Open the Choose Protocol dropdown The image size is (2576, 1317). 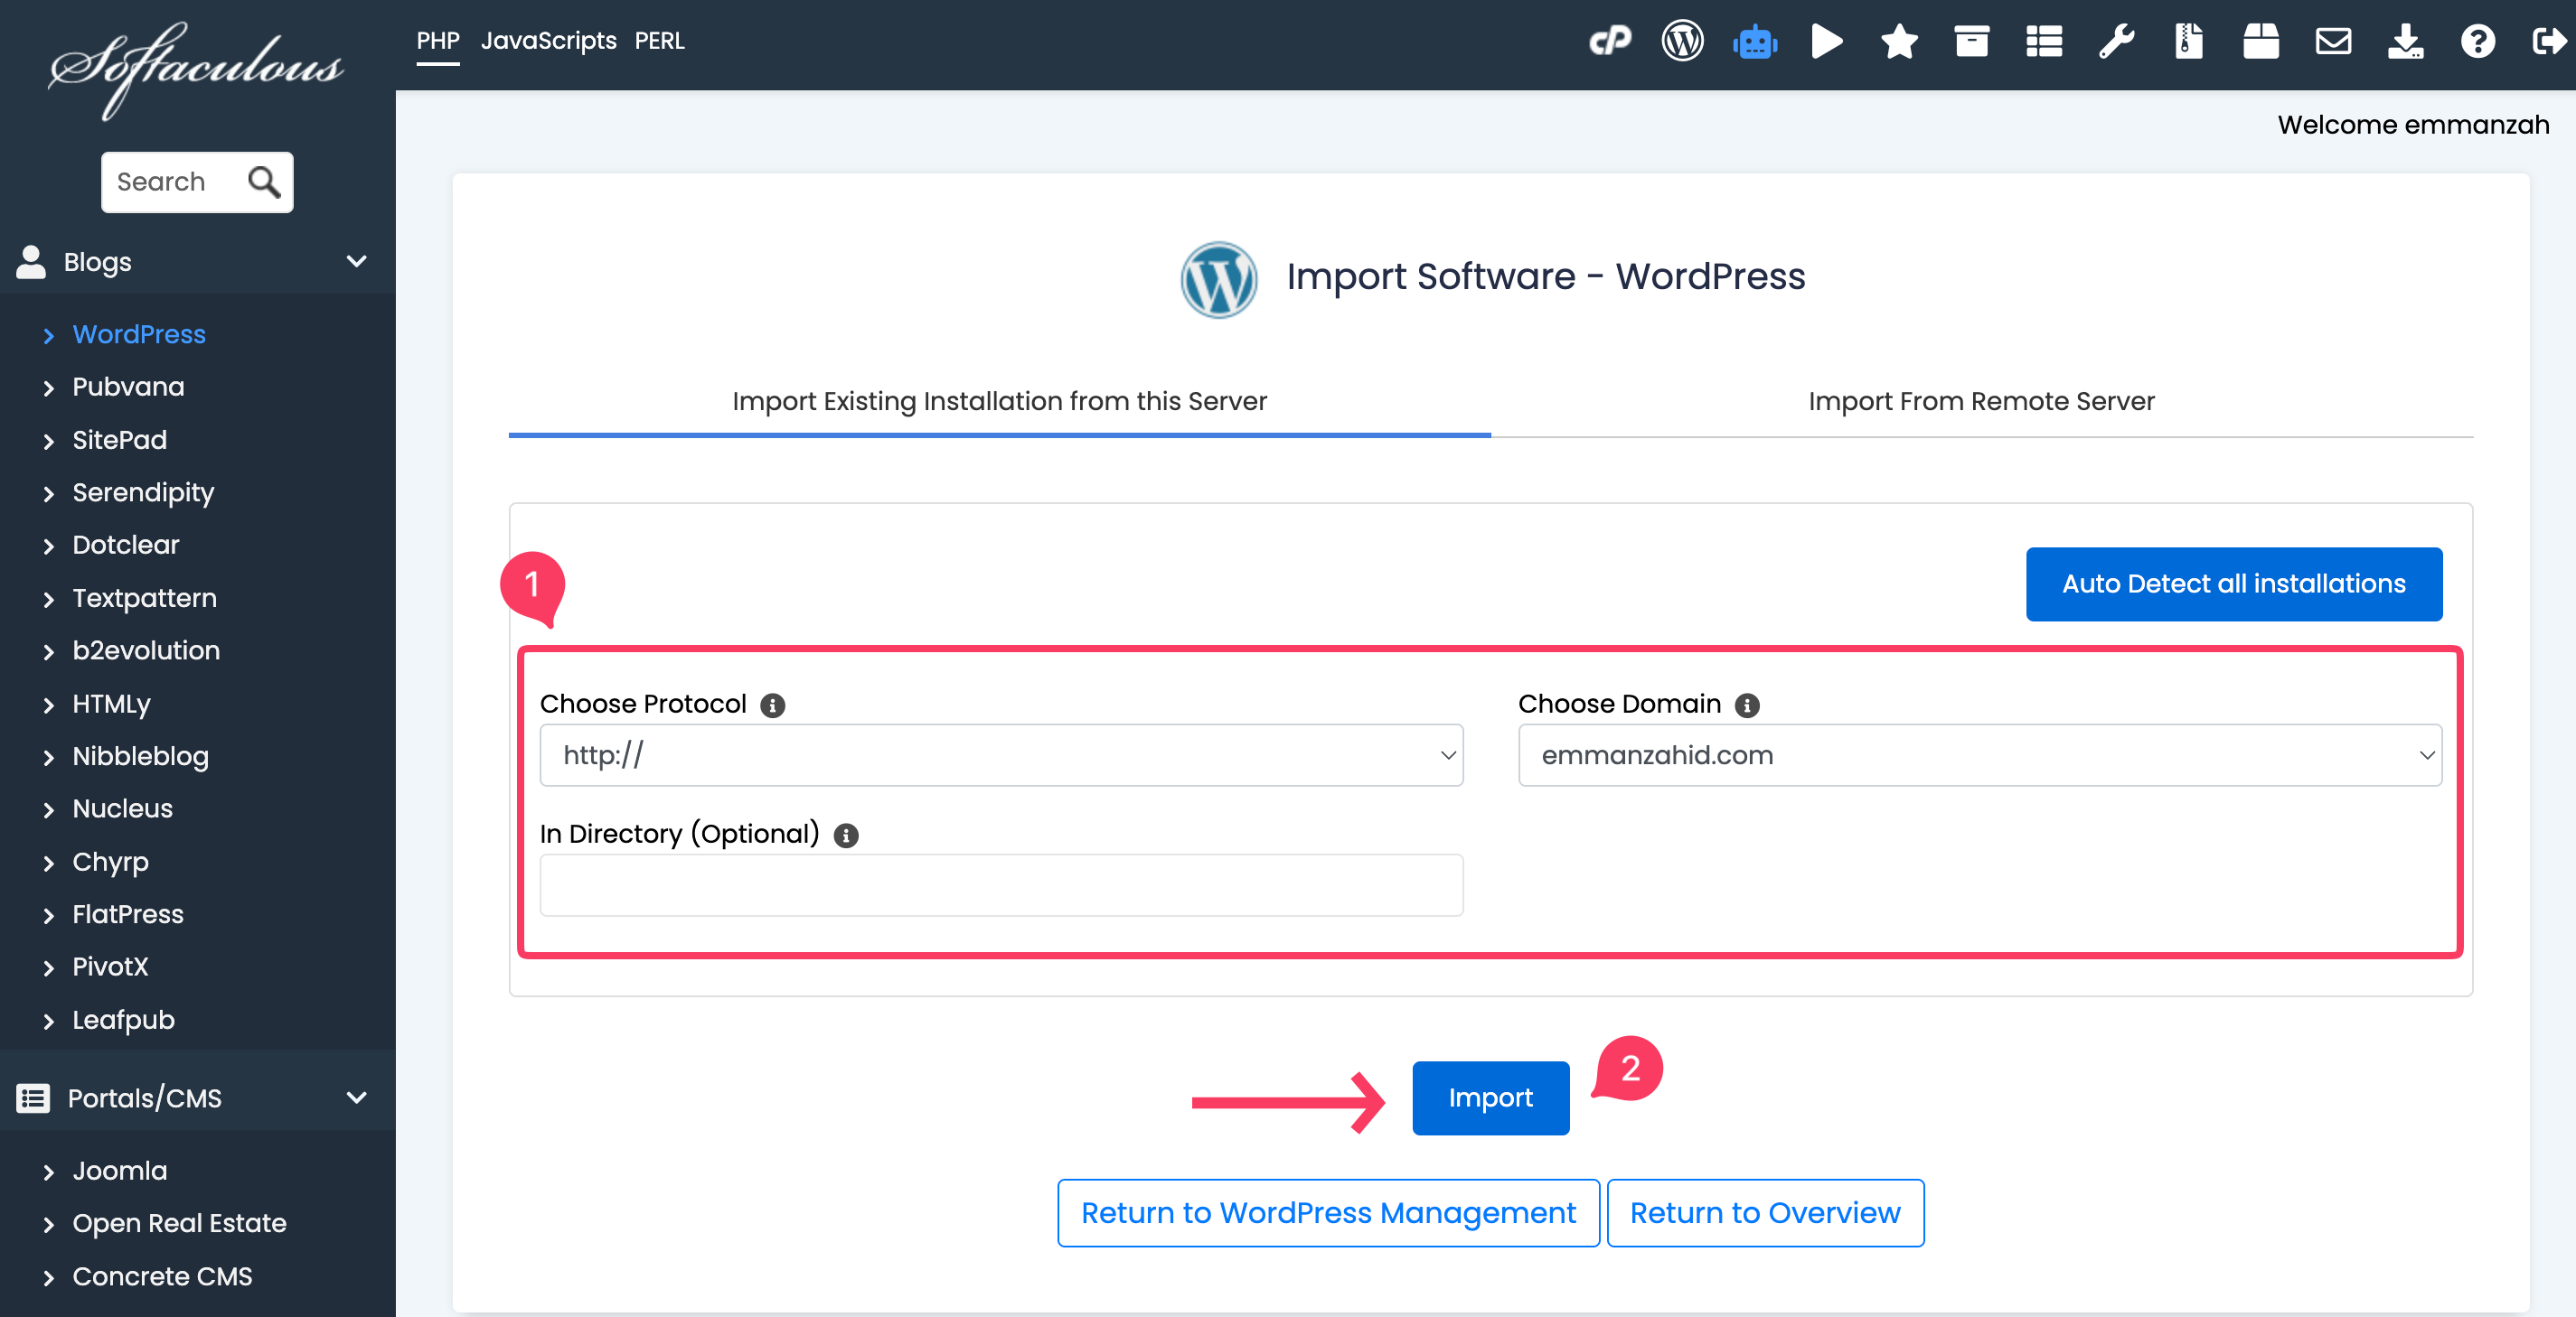tap(1001, 754)
